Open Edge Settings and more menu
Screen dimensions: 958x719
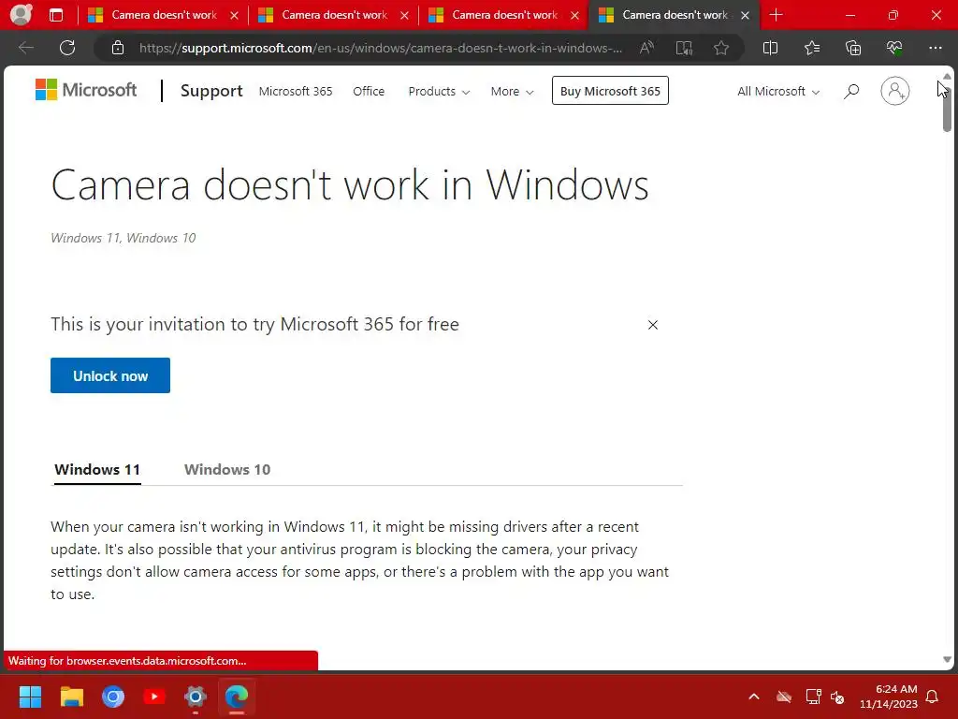(x=936, y=48)
